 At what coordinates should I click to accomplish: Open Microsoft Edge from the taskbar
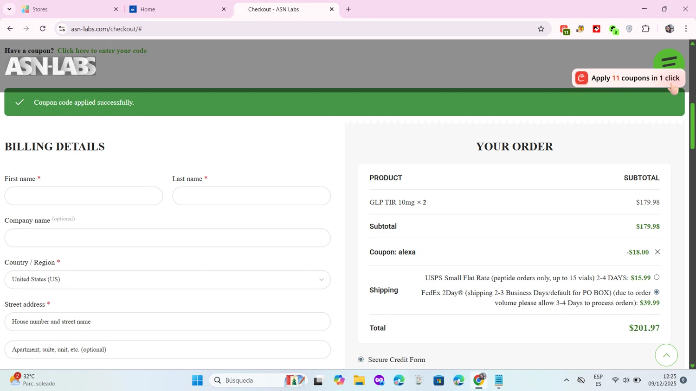[x=399, y=380]
